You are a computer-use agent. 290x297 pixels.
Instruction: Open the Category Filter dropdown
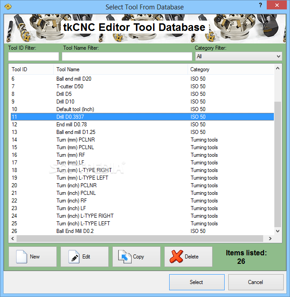point(239,56)
